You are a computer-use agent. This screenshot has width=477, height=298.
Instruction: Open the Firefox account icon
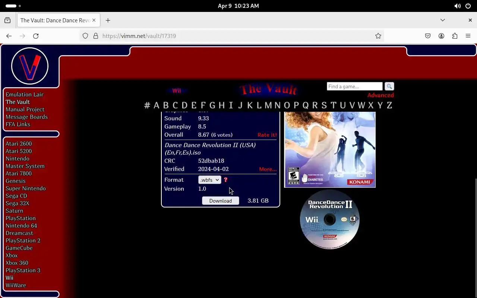(x=441, y=36)
